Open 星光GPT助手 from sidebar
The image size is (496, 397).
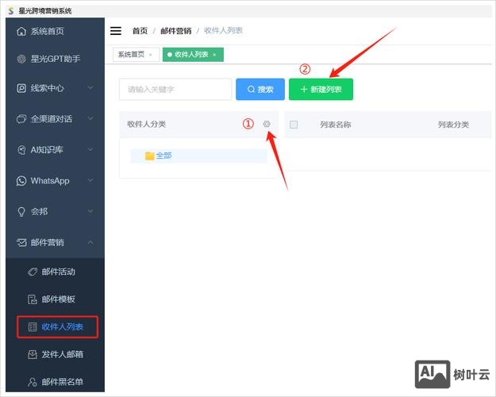(55, 59)
